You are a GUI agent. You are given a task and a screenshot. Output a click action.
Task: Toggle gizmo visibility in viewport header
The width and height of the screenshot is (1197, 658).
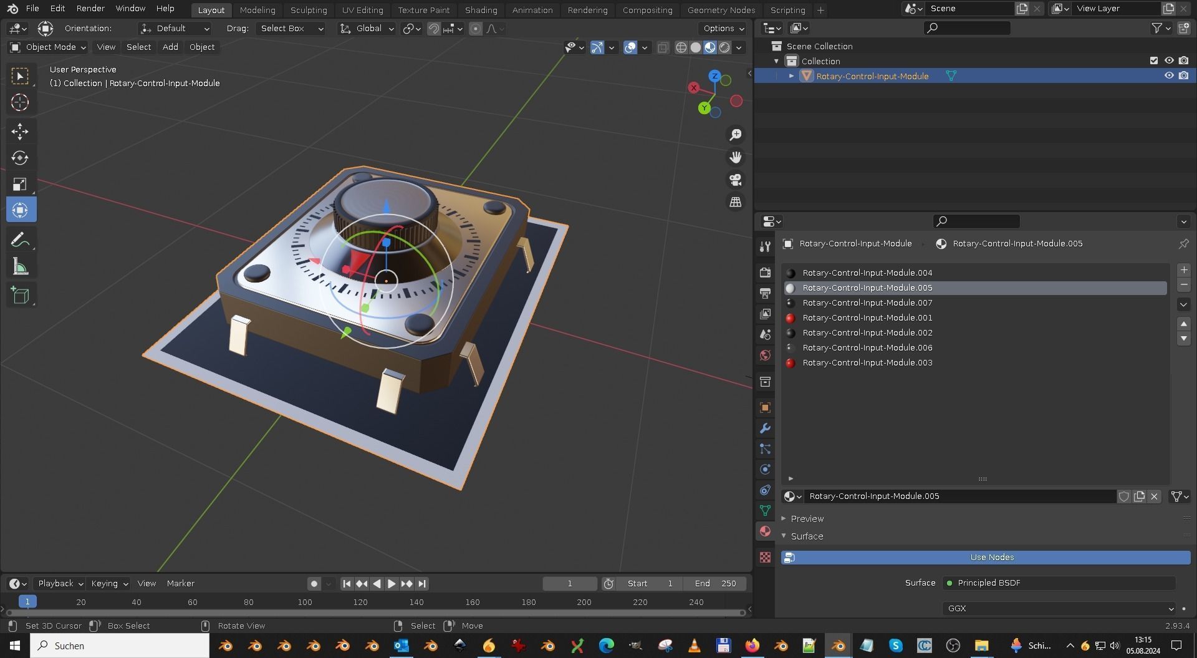597,47
